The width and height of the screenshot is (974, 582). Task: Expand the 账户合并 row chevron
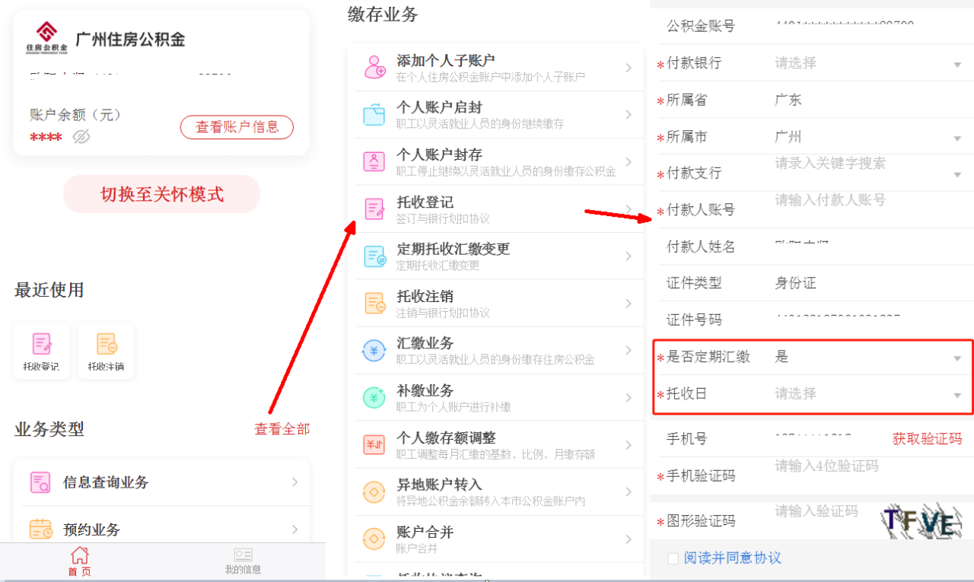pos(629,539)
